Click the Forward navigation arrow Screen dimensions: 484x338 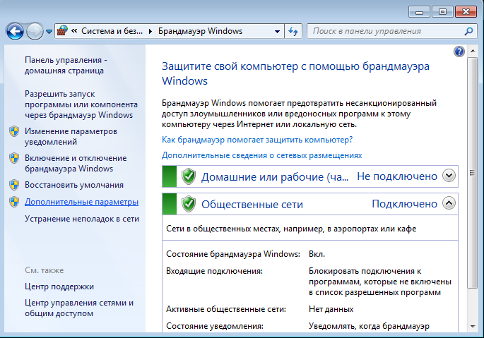[x=35, y=31]
